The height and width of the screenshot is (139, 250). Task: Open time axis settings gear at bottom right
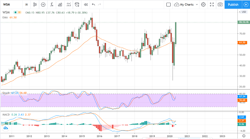pos(244,136)
